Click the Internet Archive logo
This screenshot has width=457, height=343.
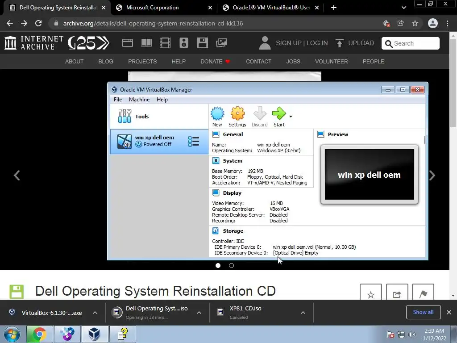click(x=34, y=43)
